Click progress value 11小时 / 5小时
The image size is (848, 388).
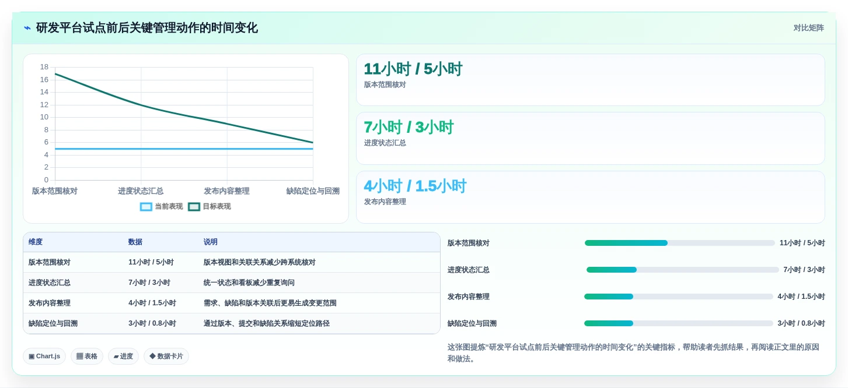[802, 243]
